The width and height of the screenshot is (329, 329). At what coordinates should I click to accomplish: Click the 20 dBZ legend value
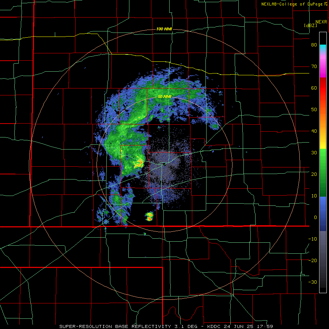click(x=314, y=174)
